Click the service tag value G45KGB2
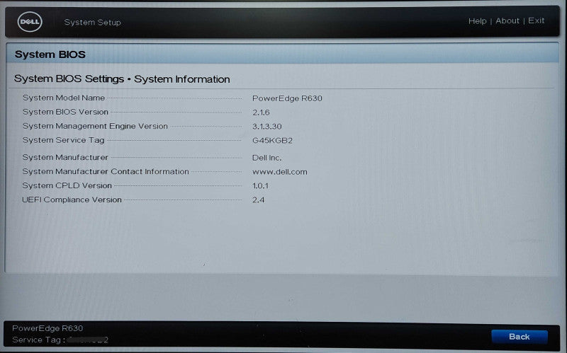The height and width of the screenshot is (353, 567). [272, 140]
